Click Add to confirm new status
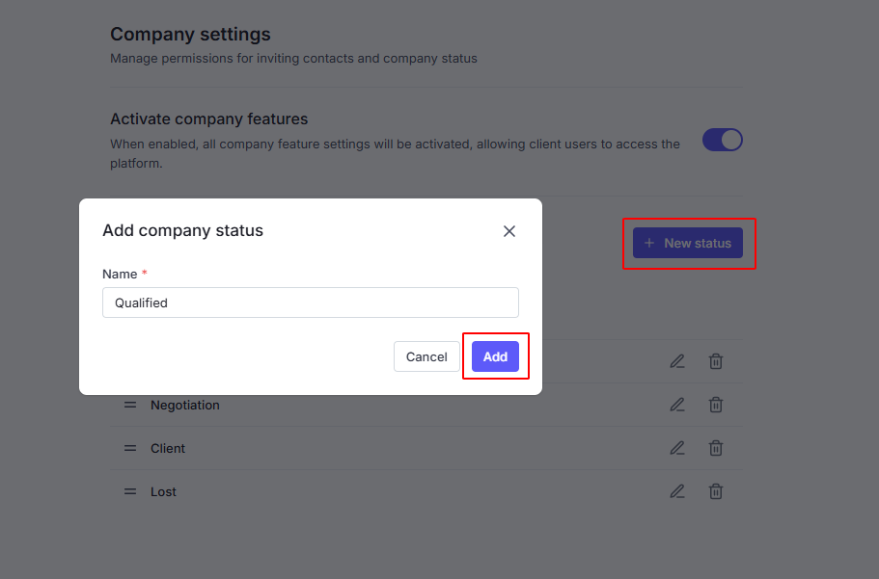This screenshot has width=879, height=579. point(495,356)
